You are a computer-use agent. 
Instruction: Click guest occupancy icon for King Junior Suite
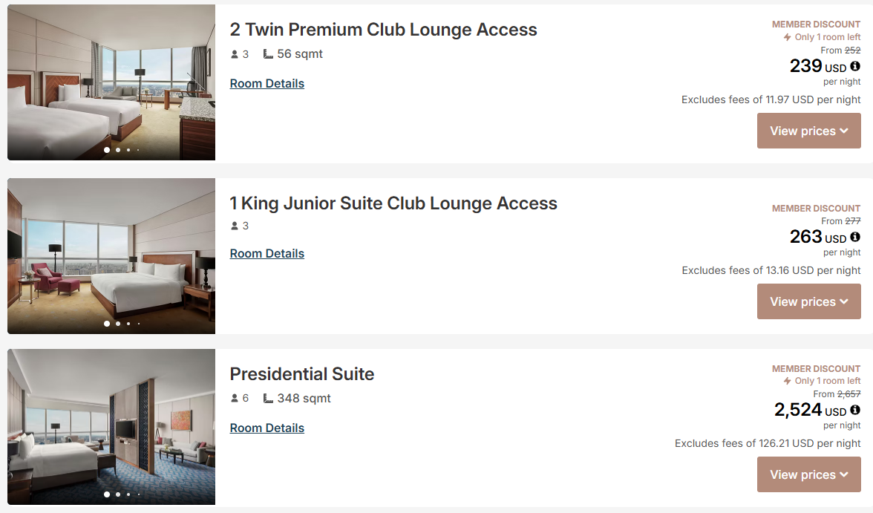pyautogui.click(x=235, y=226)
